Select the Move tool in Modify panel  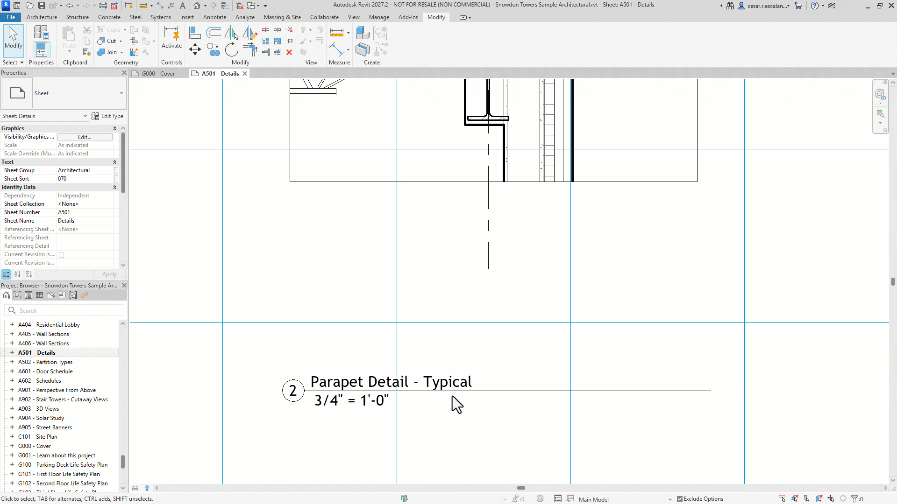tap(195, 49)
